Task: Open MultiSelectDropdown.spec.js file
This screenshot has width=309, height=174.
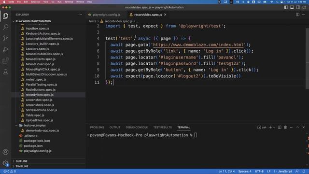Action: coord(46,74)
